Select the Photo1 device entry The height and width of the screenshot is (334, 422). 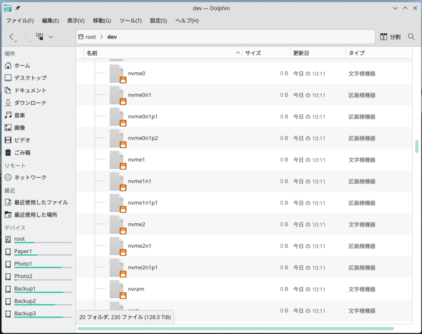[x=23, y=264]
